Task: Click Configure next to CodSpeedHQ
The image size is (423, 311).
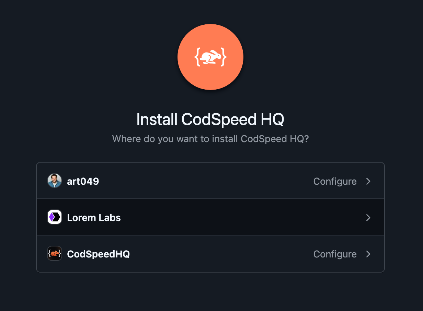Action: tap(335, 254)
